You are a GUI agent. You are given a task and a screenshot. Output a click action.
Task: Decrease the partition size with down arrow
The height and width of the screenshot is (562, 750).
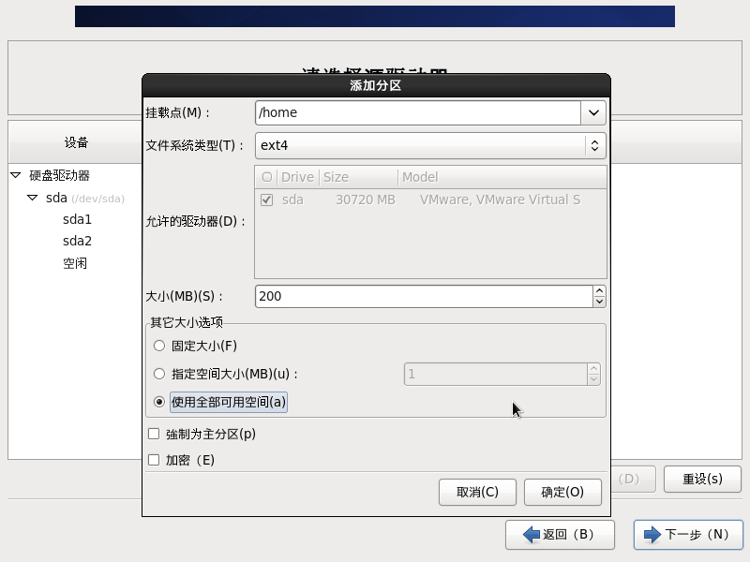click(x=599, y=302)
